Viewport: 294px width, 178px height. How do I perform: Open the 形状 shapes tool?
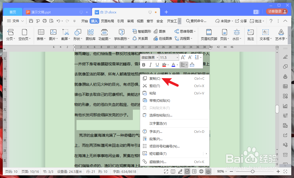point(78,35)
